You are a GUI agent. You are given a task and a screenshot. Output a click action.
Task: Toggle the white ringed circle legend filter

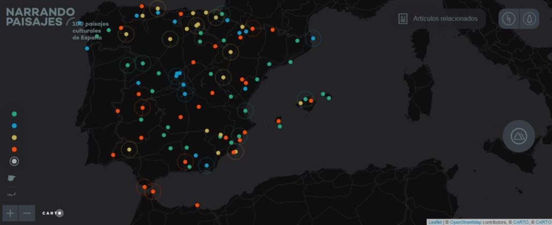point(14,161)
